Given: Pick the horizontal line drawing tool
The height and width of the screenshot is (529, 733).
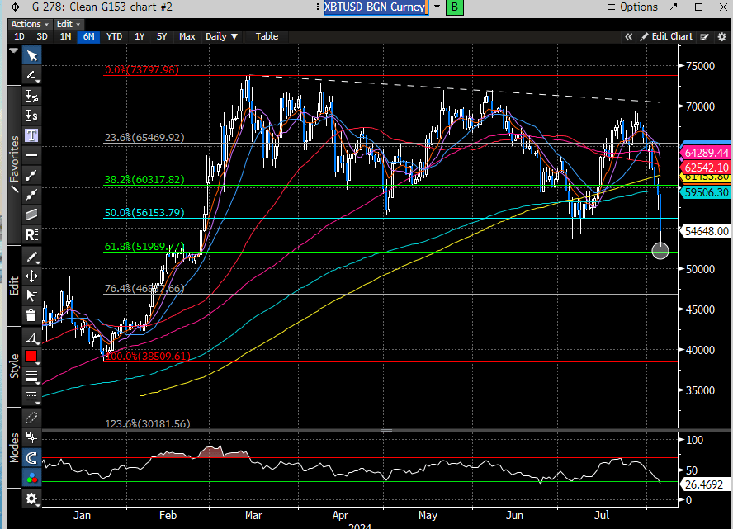Looking at the screenshot, I should [31, 155].
